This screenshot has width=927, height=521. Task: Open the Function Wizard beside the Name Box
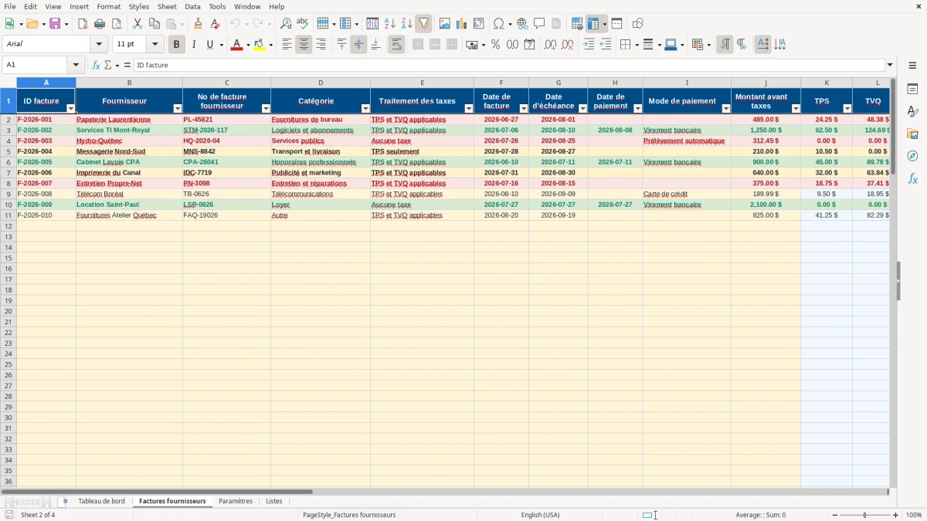click(x=97, y=65)
